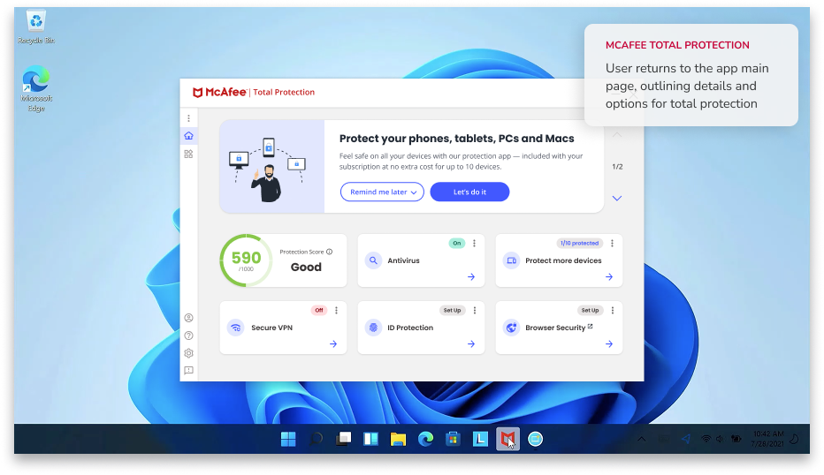Click the Secure VPN Off status badge
Viewport: 824px width, 475px height.
click(x=319, y=310)
